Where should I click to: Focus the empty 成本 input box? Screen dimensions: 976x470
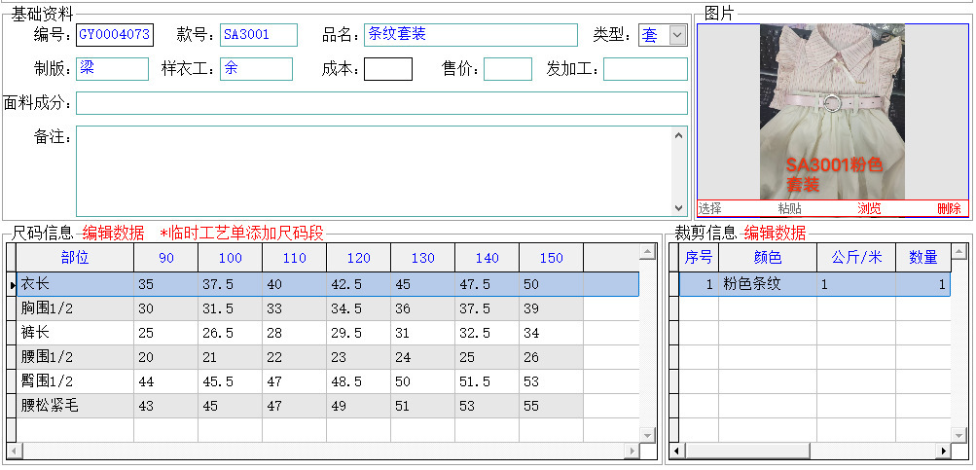[388, 69]
